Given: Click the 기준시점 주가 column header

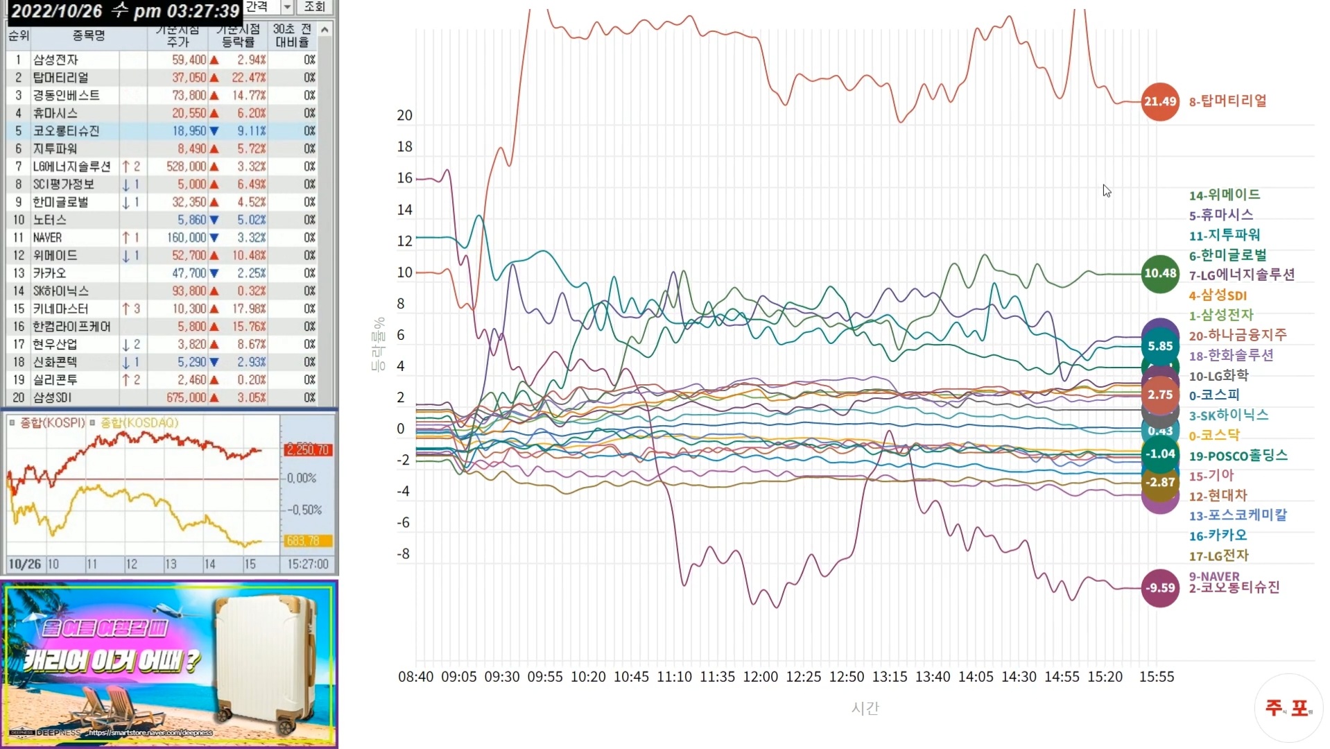Looking at the screenshot, I should click(178, 35).
